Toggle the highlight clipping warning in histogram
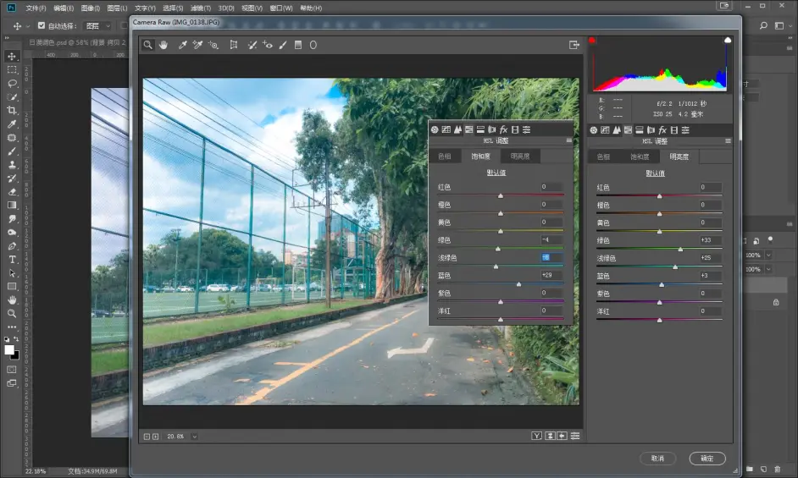Viewport: 798px width, 478px height. (727, 41)
